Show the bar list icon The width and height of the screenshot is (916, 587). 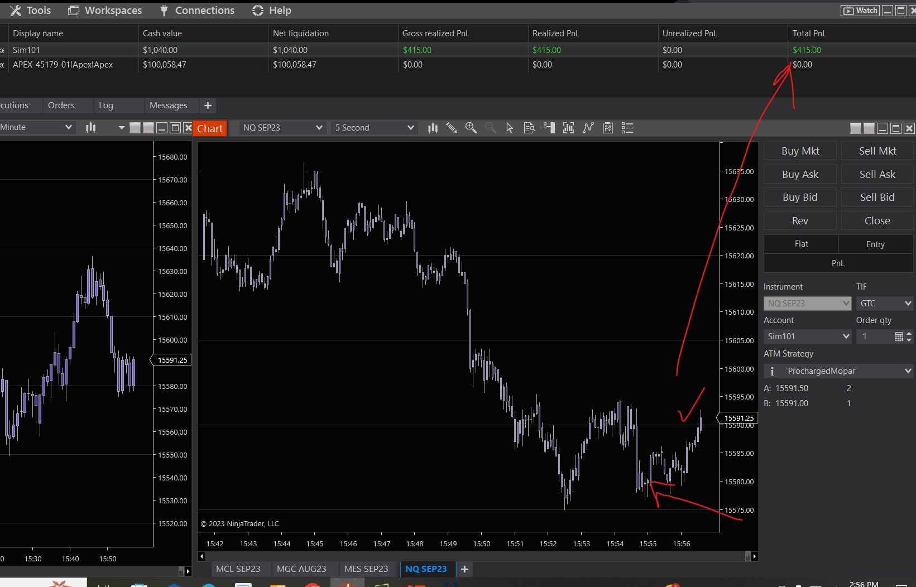click(627, 128)
